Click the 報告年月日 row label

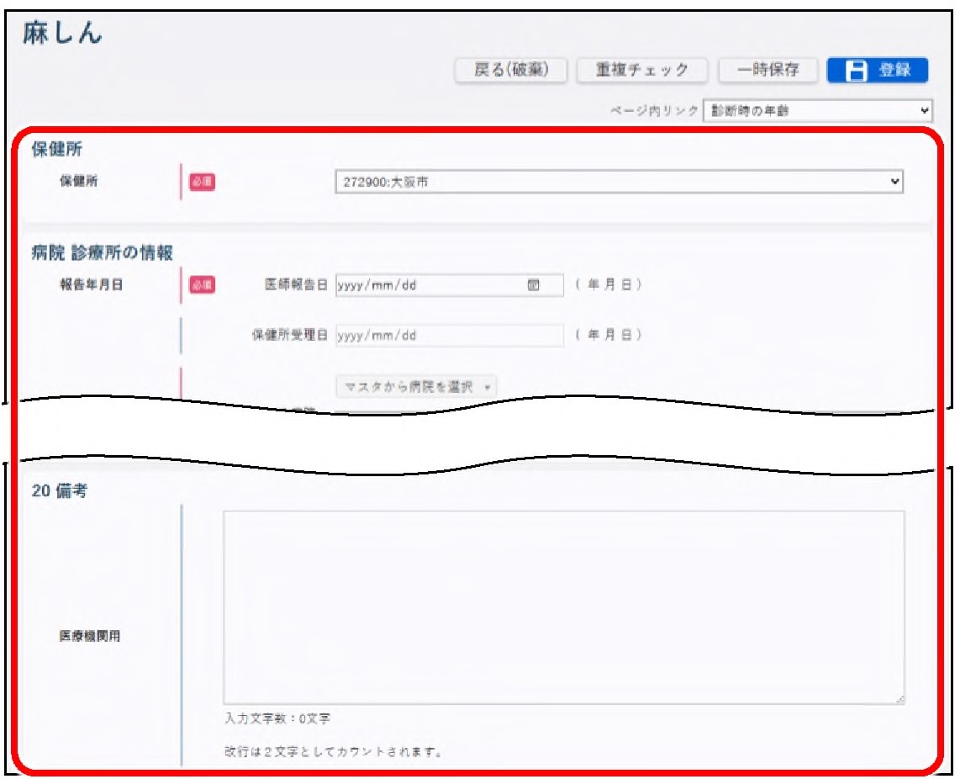tap(90, 285)
